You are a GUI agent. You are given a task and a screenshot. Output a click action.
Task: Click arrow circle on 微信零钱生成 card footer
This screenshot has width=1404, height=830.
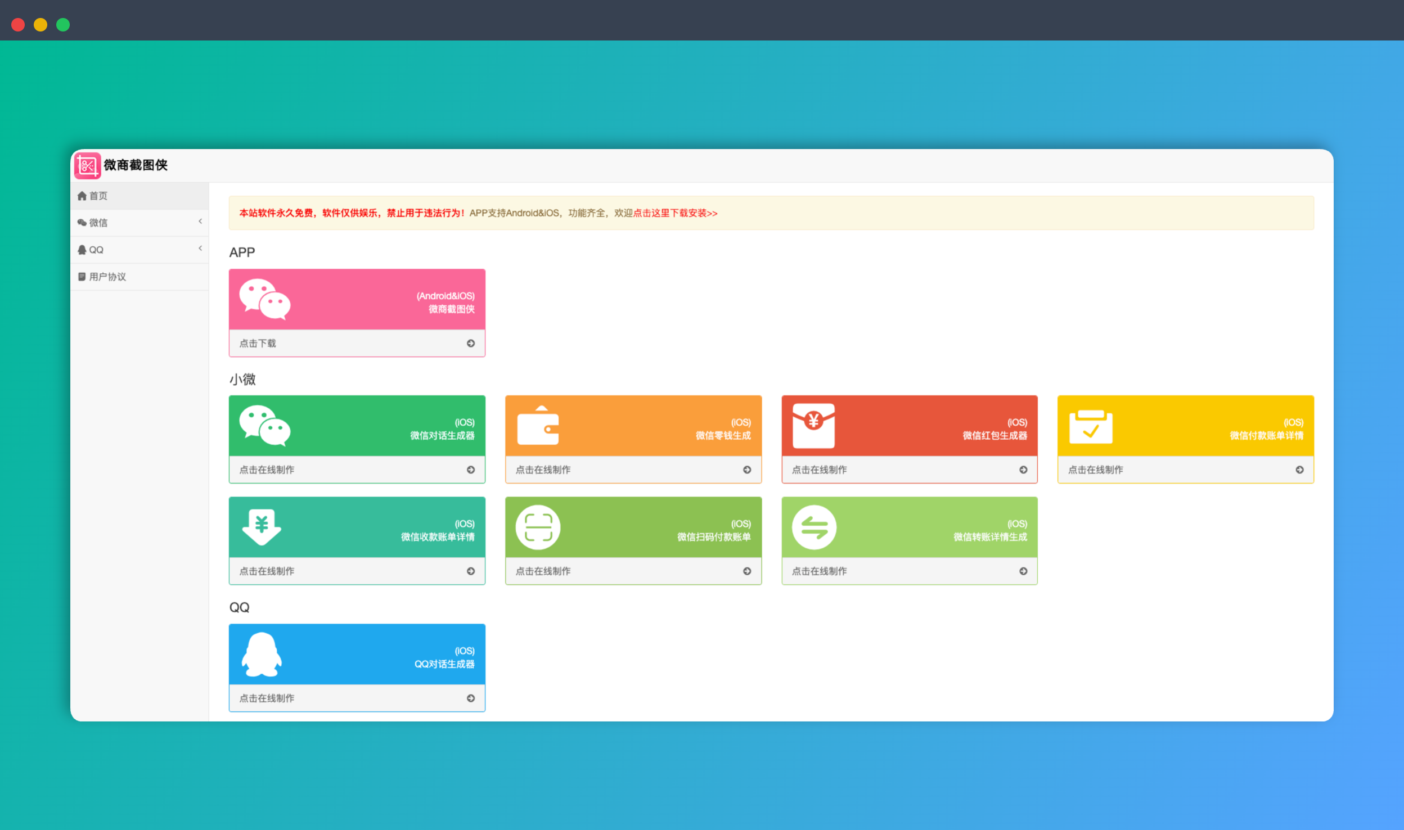coord(746,470)
